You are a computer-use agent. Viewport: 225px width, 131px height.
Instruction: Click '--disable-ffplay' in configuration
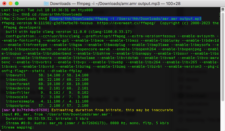(x=65, y=71)
